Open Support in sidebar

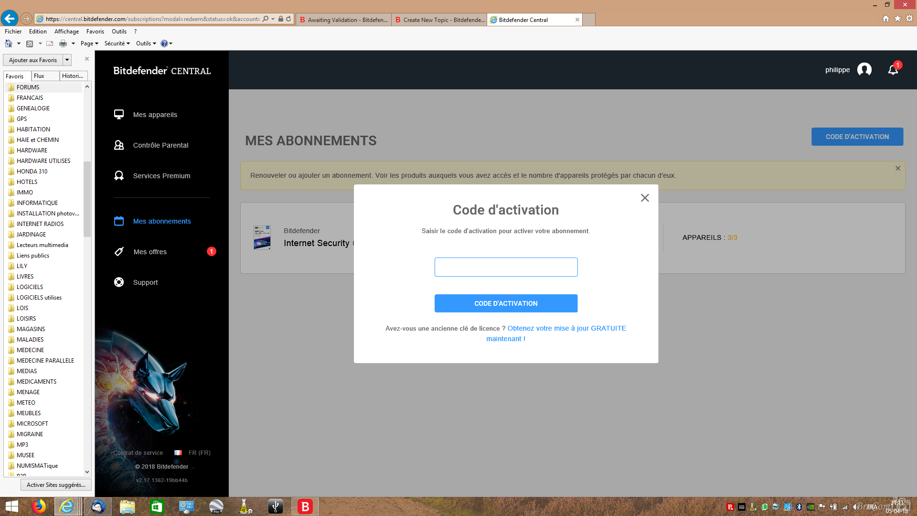point(145,282)
